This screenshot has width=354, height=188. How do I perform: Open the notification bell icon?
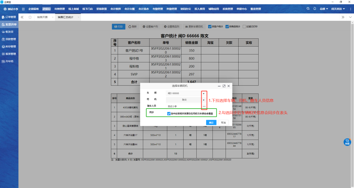[x=315, y=9]
